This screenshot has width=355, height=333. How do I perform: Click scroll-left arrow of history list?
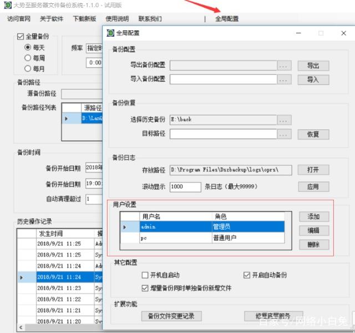point(21,327)
